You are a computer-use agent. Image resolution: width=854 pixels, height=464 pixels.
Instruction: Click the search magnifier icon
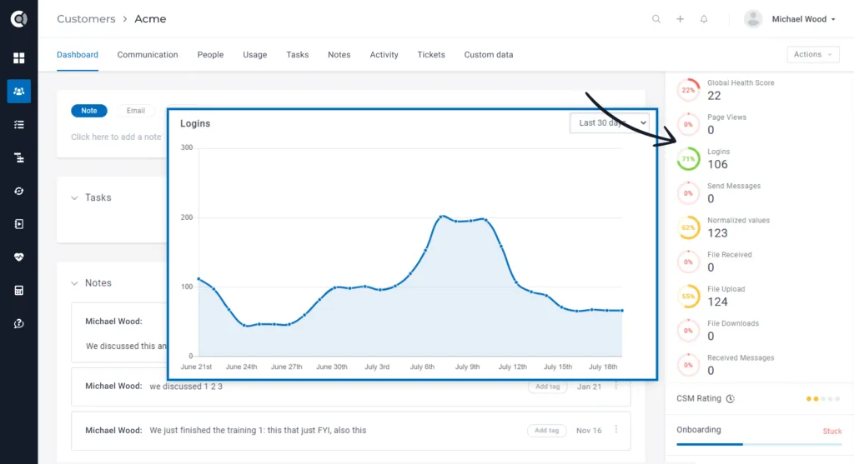[656, 19]
